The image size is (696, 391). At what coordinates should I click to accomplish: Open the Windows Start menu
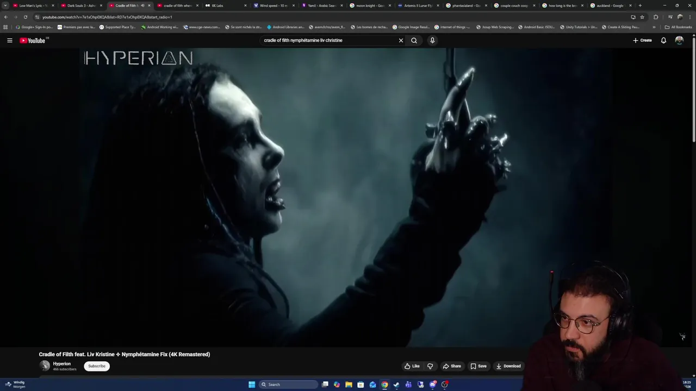click(x=252, y=384)
